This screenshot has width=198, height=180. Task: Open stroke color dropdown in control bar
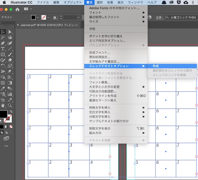click(48, 17)
